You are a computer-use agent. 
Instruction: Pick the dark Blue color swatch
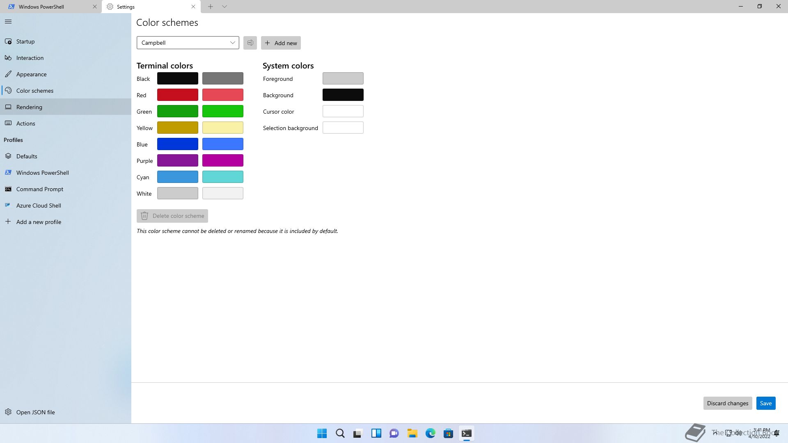coord(178,144)
